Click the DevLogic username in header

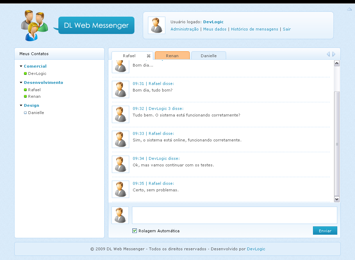(213, 22)
